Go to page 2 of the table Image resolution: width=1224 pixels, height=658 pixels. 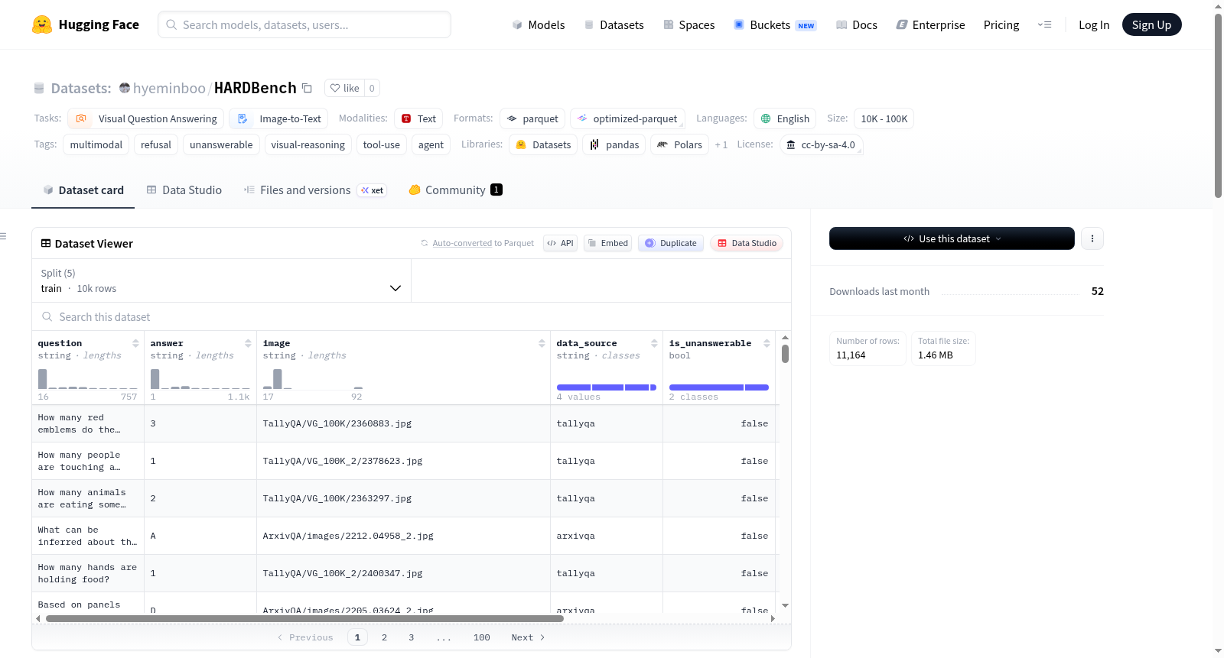384,637
